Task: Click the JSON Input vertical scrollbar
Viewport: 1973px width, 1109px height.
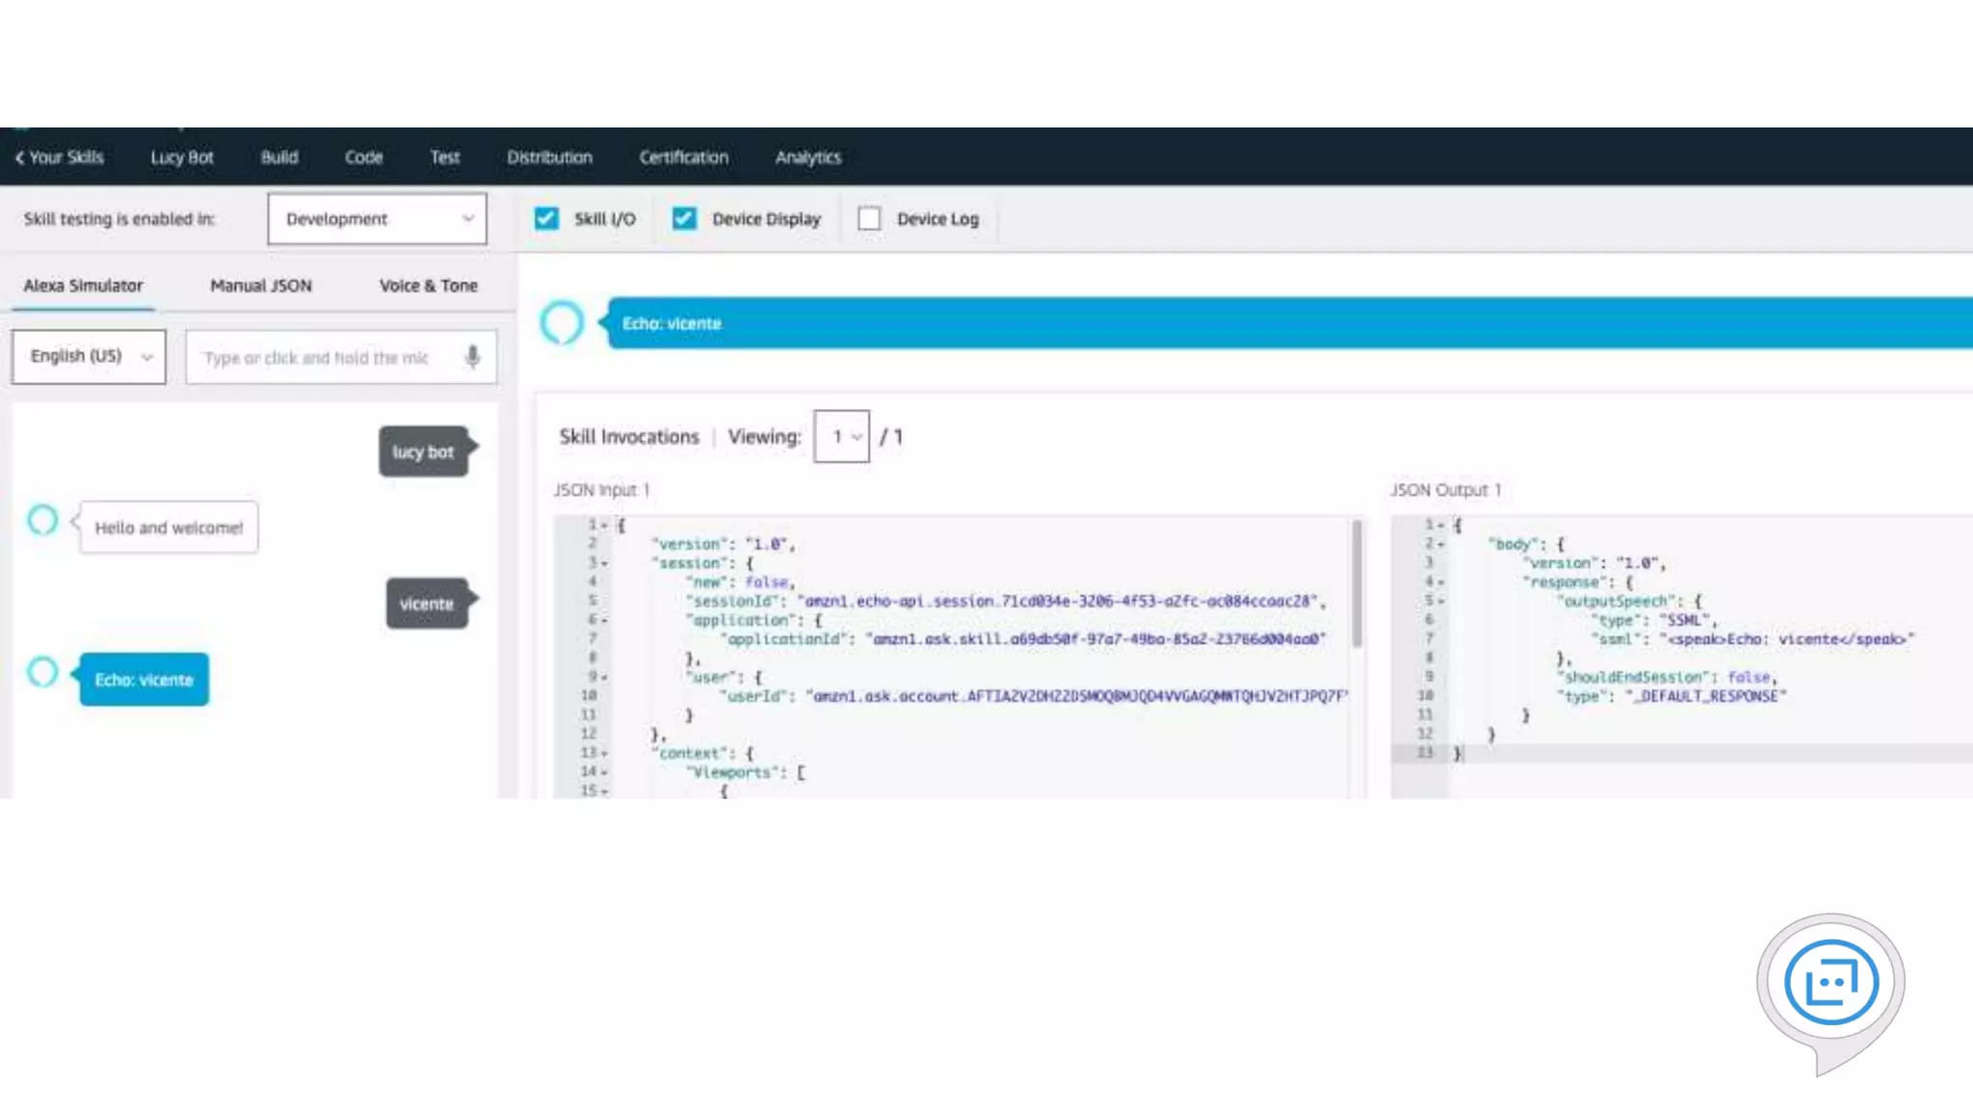Action: coord(1356,584)
